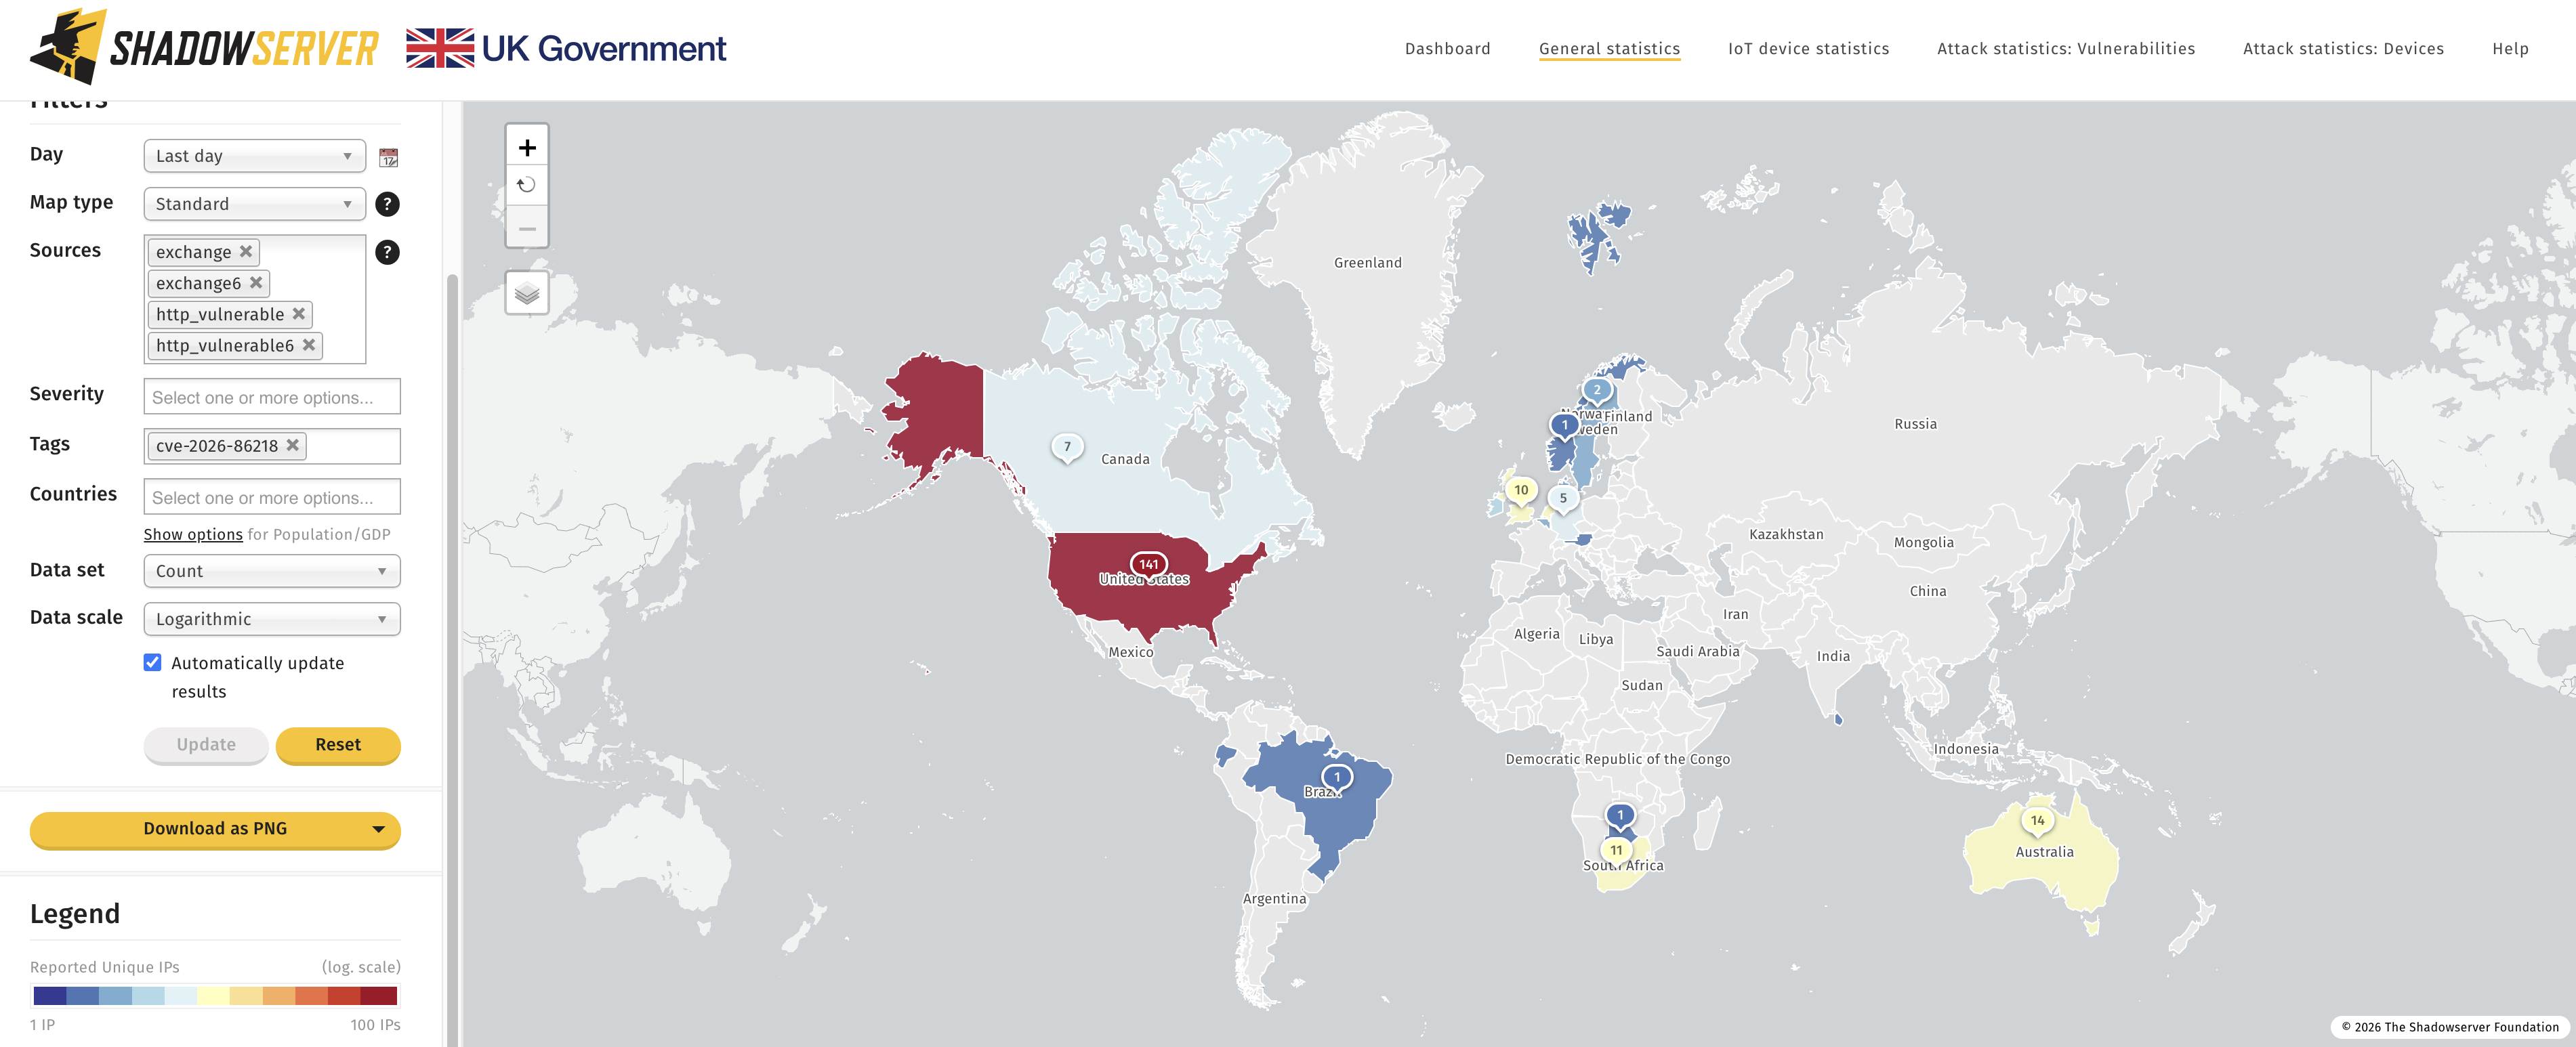Click the Countries input field
This screenshot has width=2576, height=1047.
(x=272, y=497)
